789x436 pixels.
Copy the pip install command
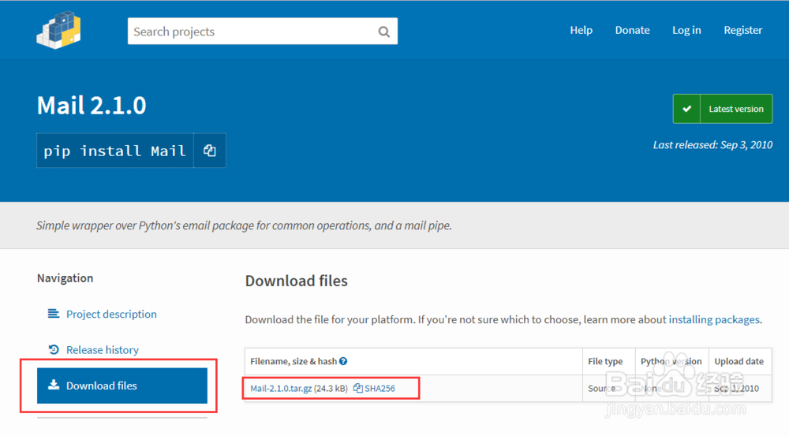(x=209, y=151)
